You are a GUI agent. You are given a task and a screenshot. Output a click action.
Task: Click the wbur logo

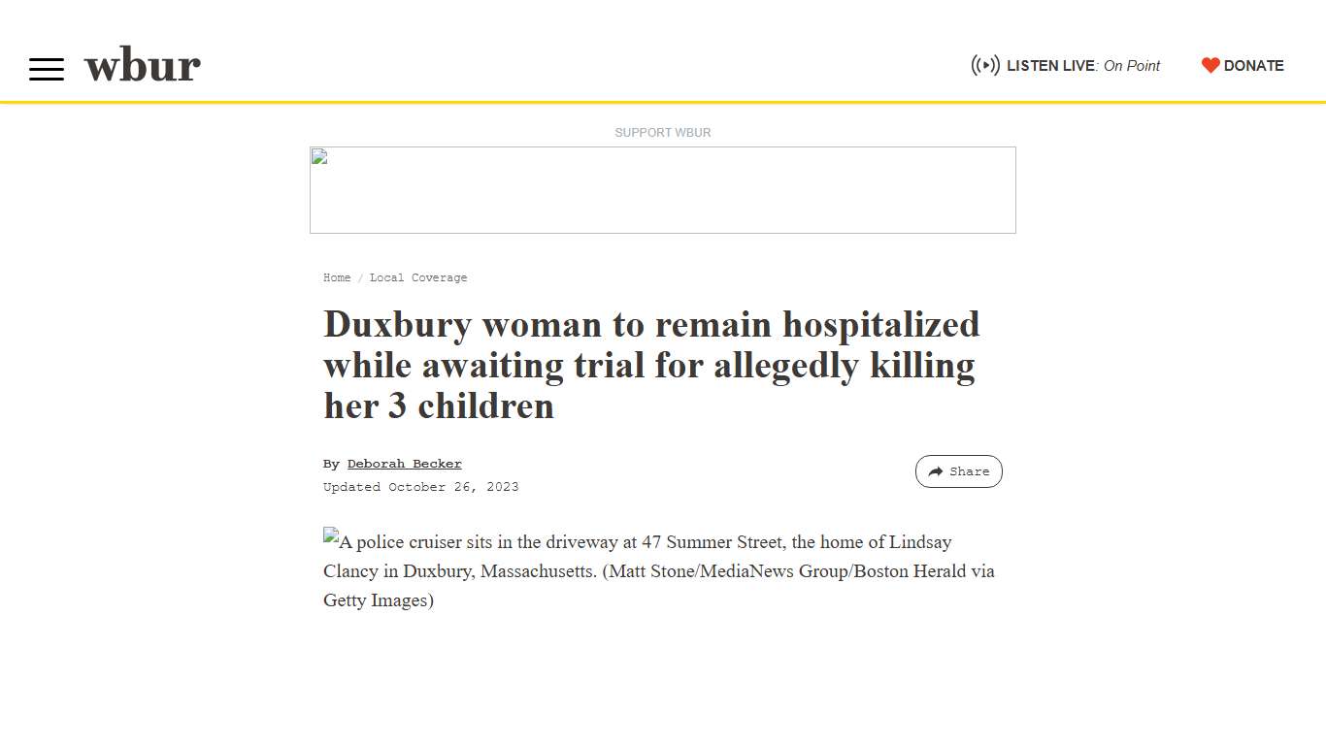point(142,65)
